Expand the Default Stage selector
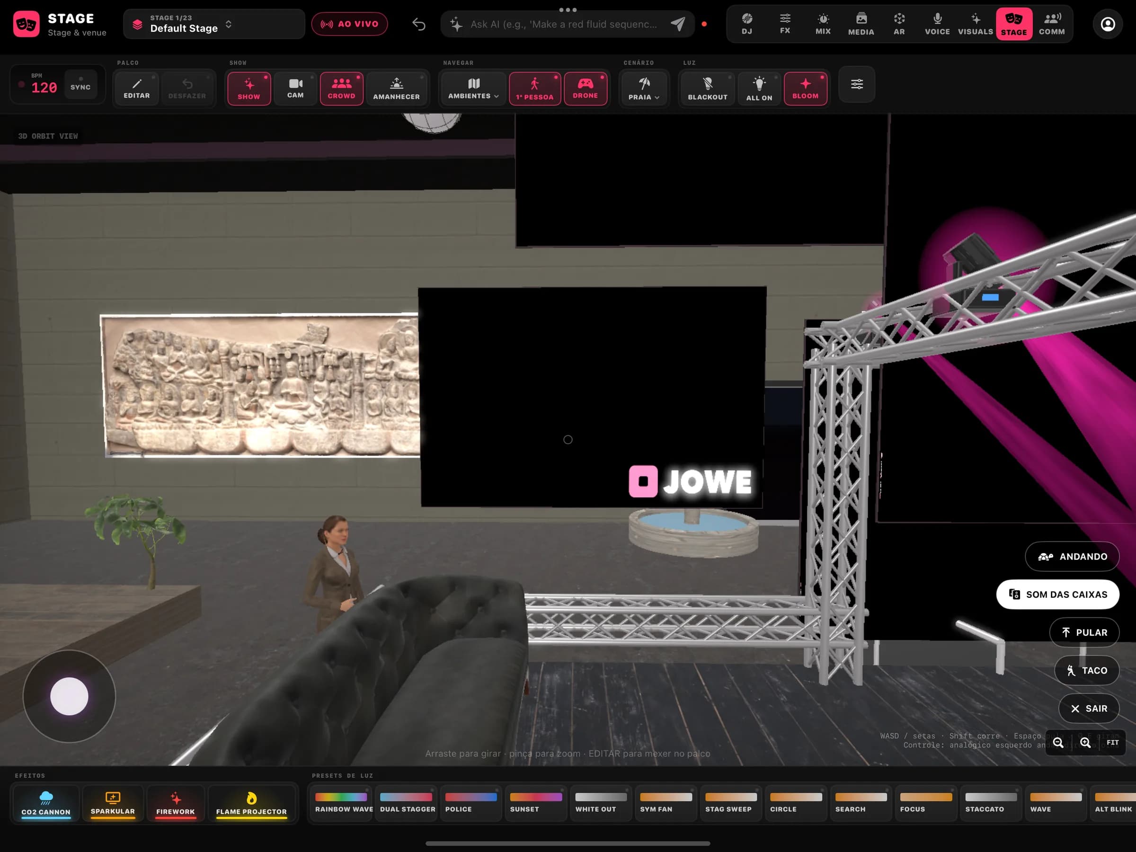 pyautogui.click(x=213, y=24)
